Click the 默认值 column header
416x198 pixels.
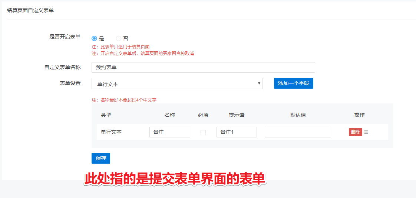298,115
